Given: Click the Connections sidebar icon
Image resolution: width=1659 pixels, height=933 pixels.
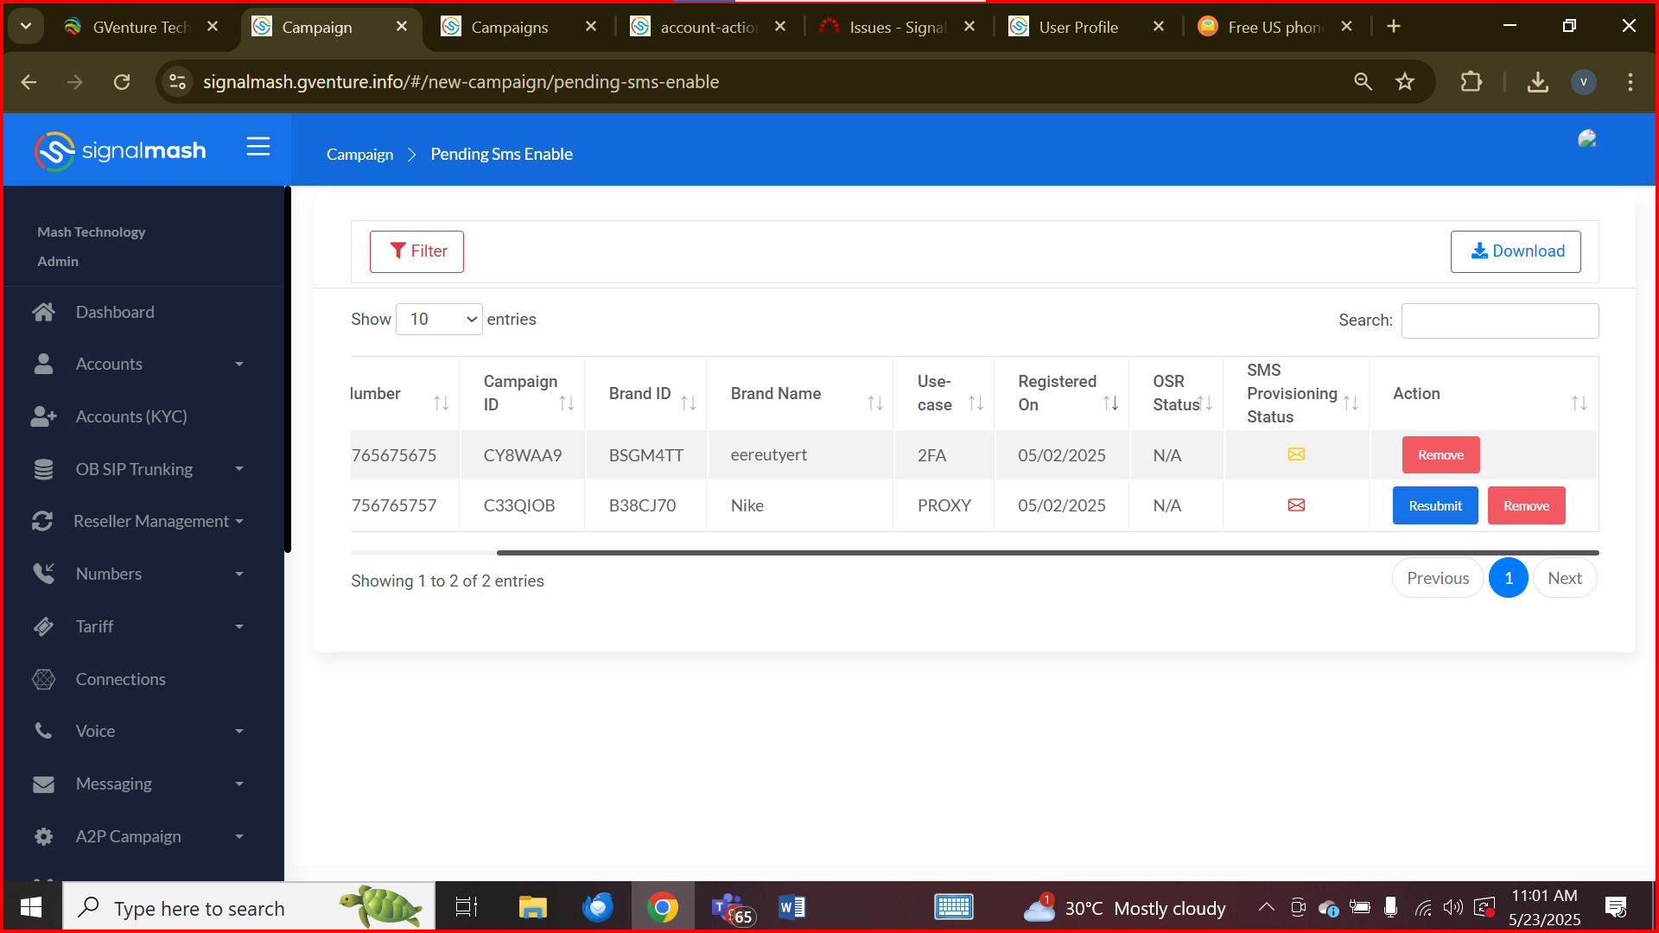Looking at the screenshot, I should pos(43,679).
